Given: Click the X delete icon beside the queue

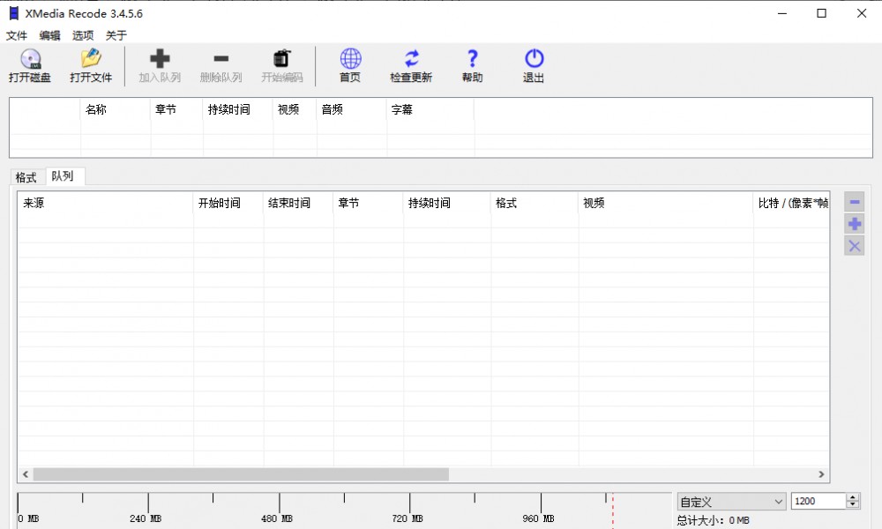Looking at the screenshot, I should [x=853, y=246].
